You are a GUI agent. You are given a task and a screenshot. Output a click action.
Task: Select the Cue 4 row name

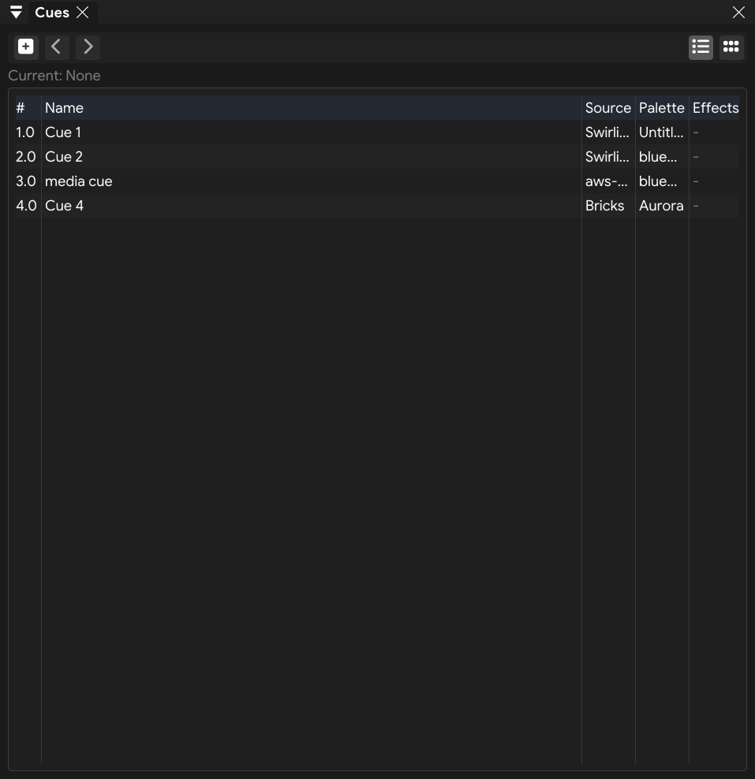click(64, 205)
